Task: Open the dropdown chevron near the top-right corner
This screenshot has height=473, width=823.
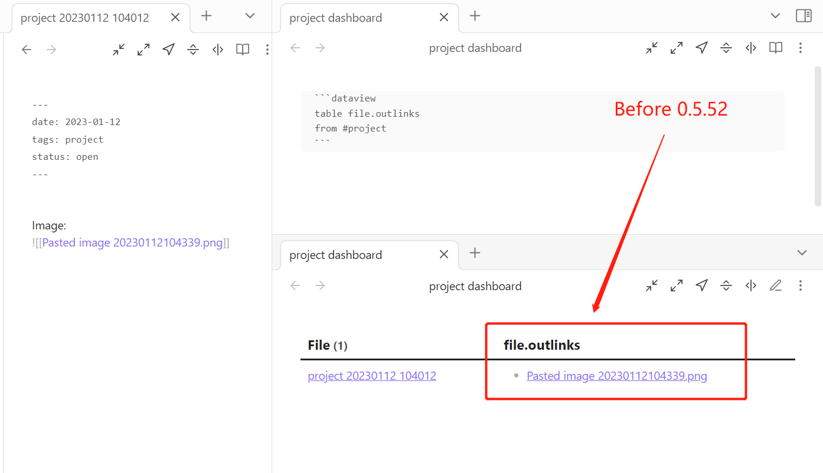Action: coord(775,16)
